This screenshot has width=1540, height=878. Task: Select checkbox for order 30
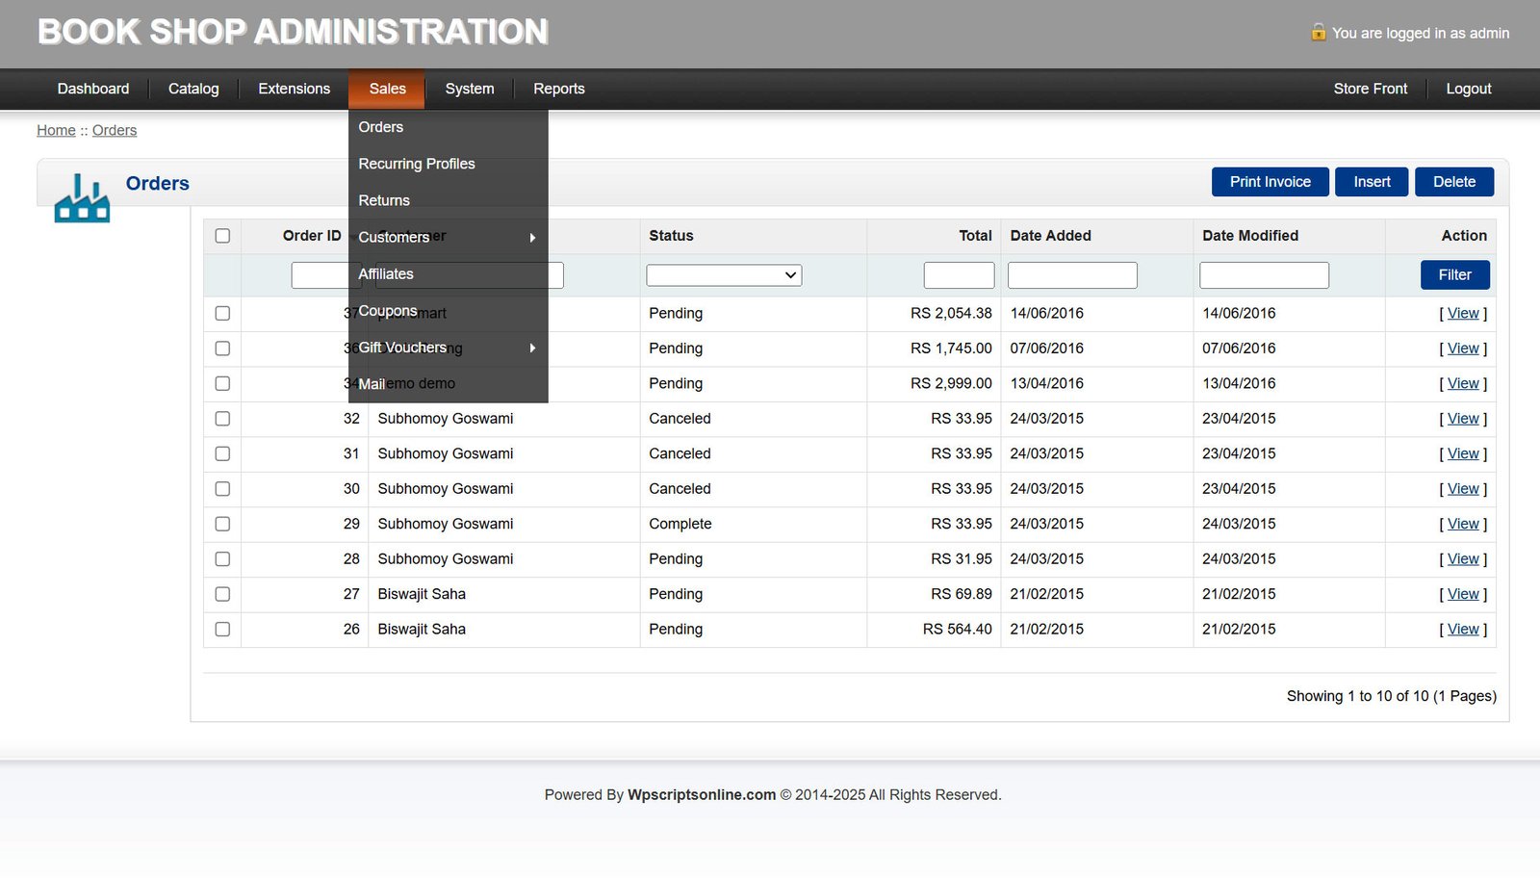click(222, 489)
